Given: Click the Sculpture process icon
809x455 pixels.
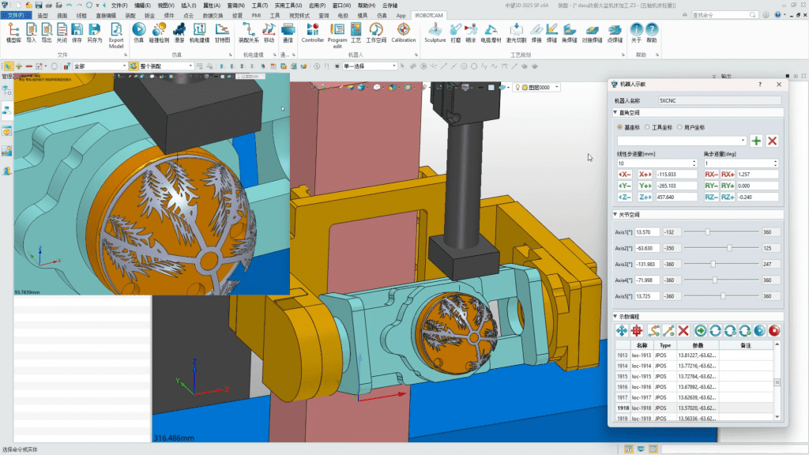Looking at the screenshot, I should (435, 30).
